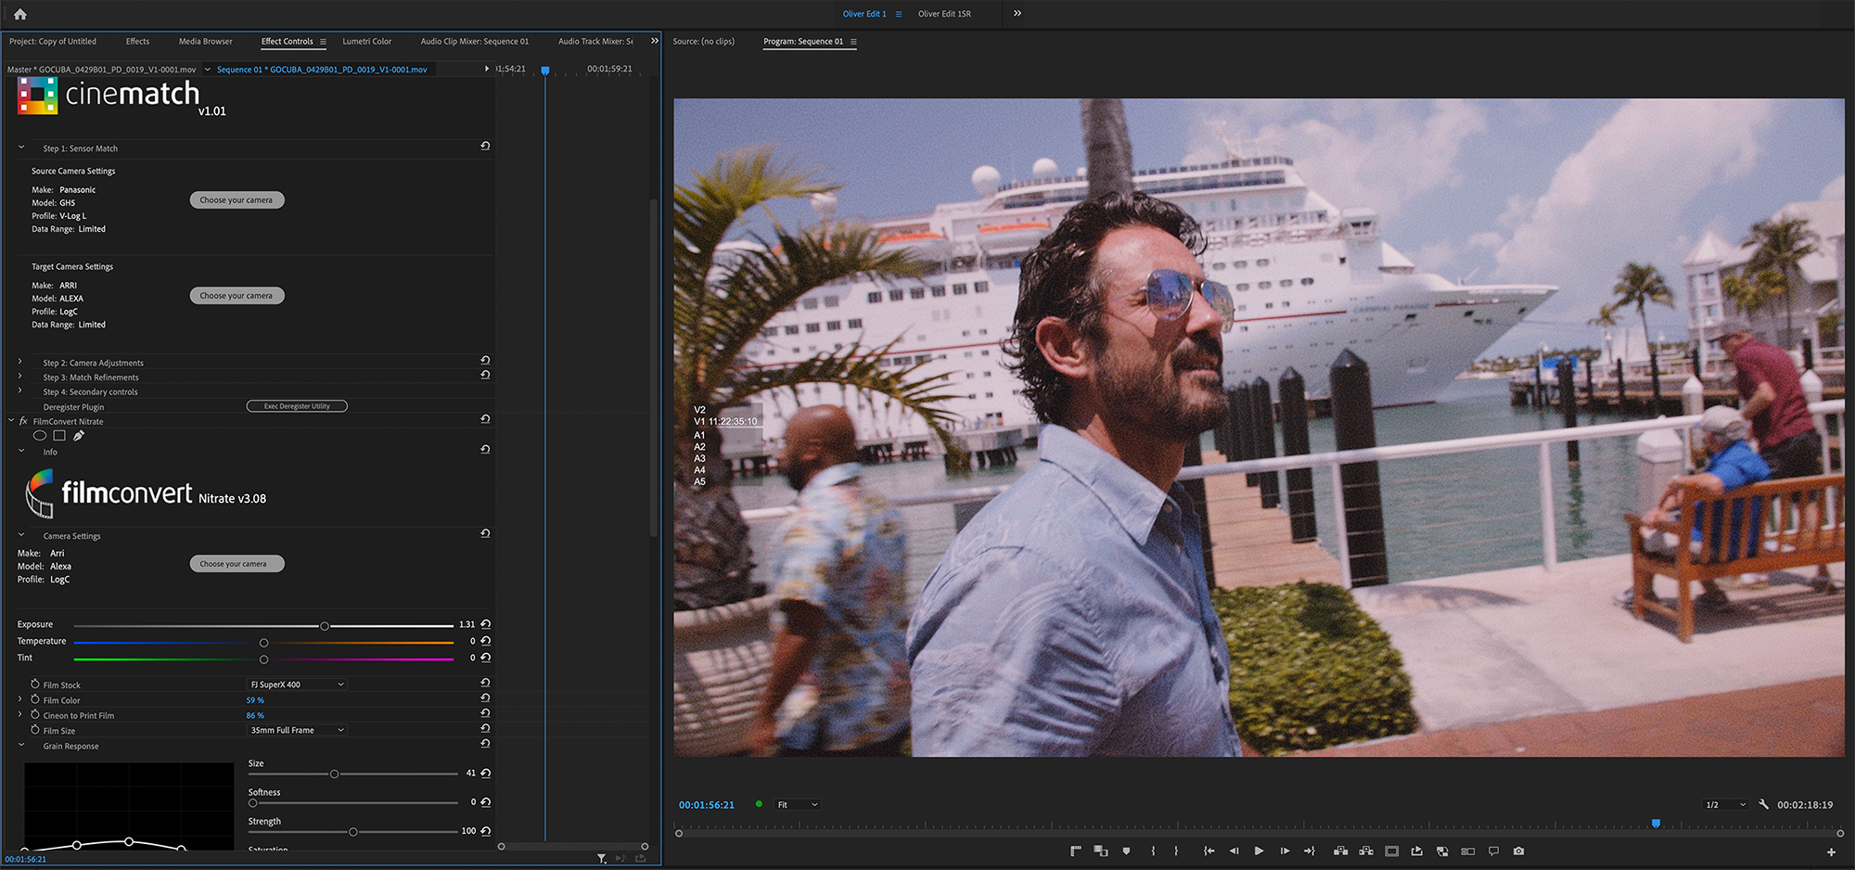Open playback resolution 1/2 dropdown
Image resolution: width=1855 pixels, height=870 pixels.
[1726, 804]
